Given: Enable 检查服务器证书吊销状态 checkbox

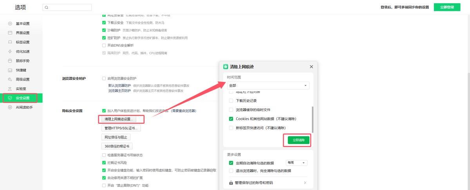Looking at the screenshot, I should pyautogui.click(x=104, y=155).
